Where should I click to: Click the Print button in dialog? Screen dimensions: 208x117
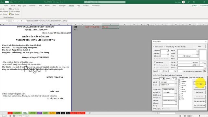tap(199, 46)
